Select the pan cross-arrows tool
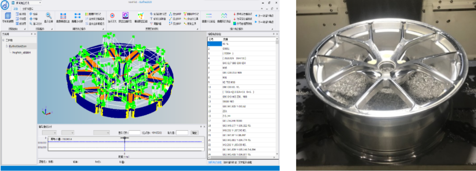The width and height of the screenshot is (476, 171). (31, 18)
